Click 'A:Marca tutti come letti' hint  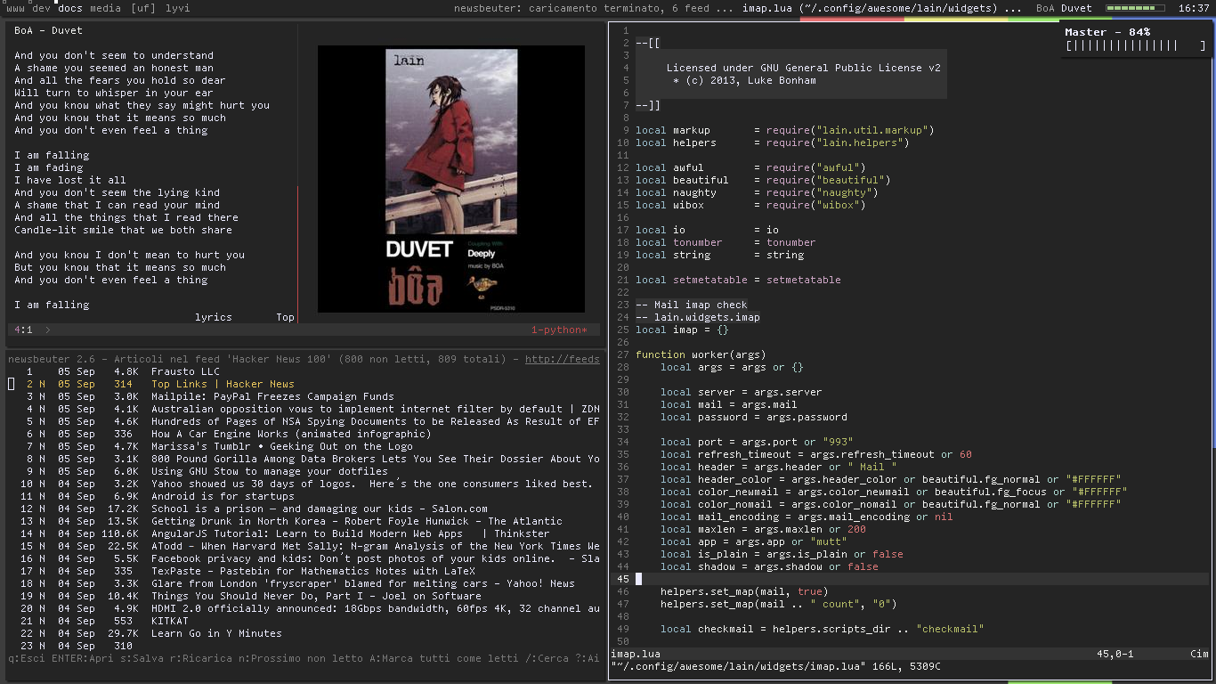coord(445,658)
